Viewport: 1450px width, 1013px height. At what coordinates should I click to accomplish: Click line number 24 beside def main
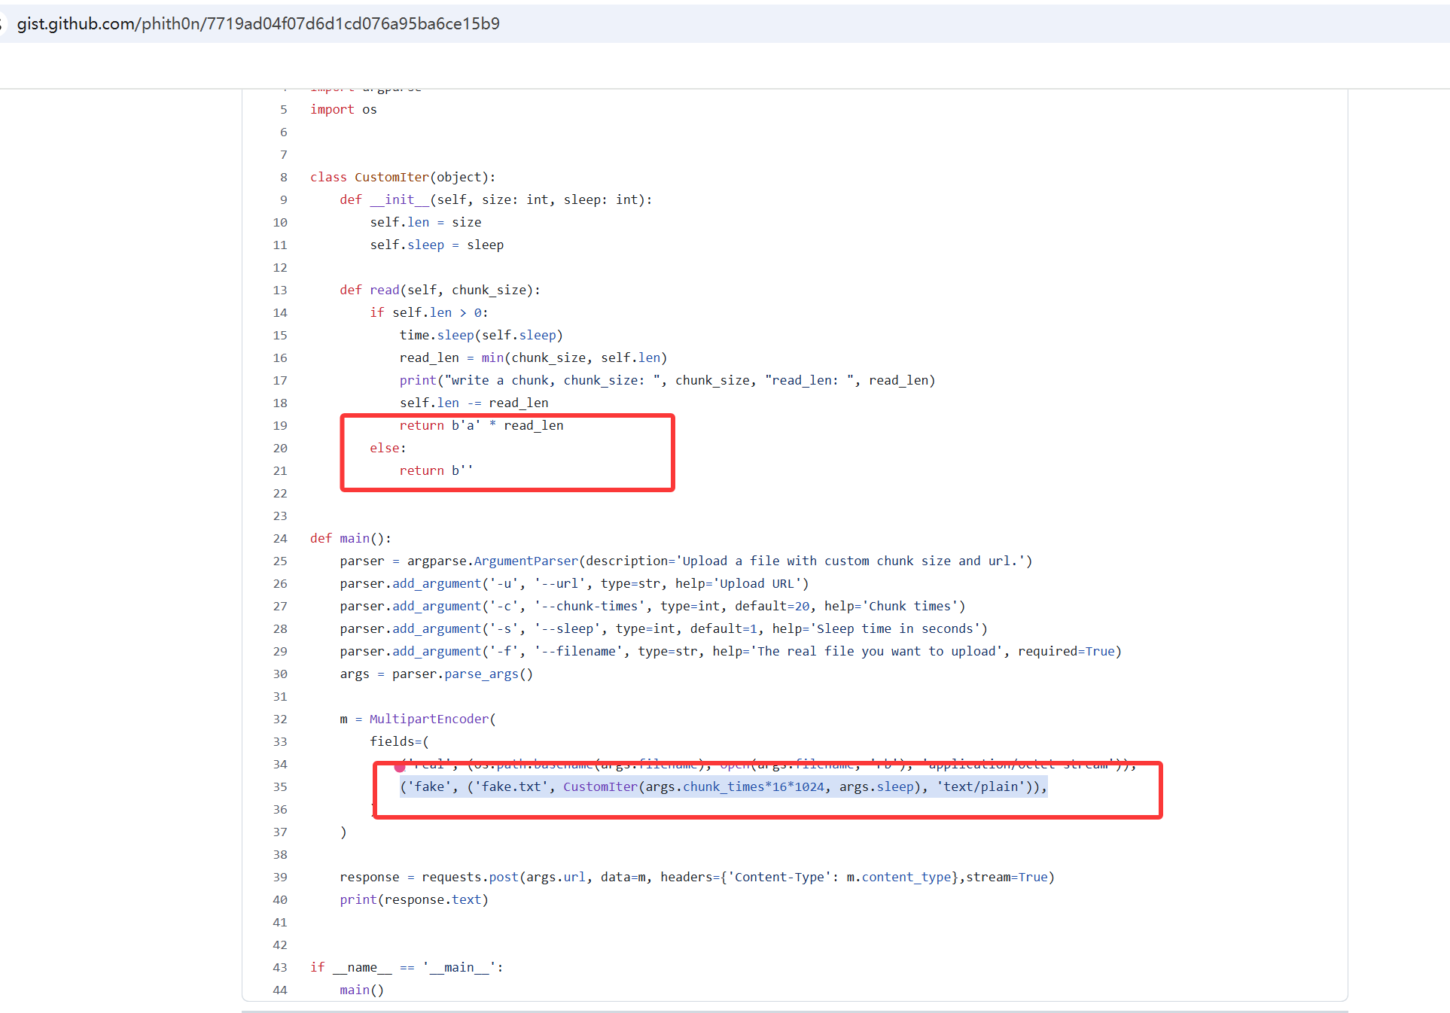pyautogui.click(x=280, y=538)
